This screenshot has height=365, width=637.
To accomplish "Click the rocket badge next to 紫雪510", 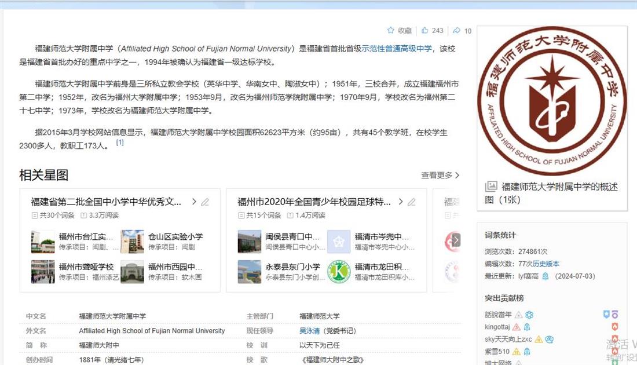I will 527,352.
